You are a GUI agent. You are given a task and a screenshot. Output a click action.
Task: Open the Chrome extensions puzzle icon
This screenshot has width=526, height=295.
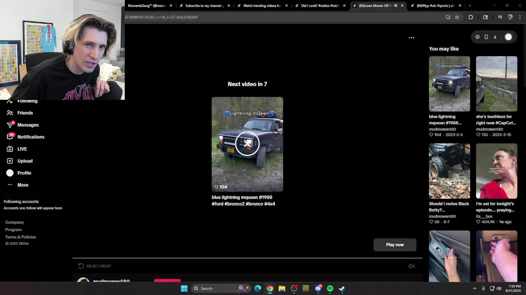pos(471,17)
